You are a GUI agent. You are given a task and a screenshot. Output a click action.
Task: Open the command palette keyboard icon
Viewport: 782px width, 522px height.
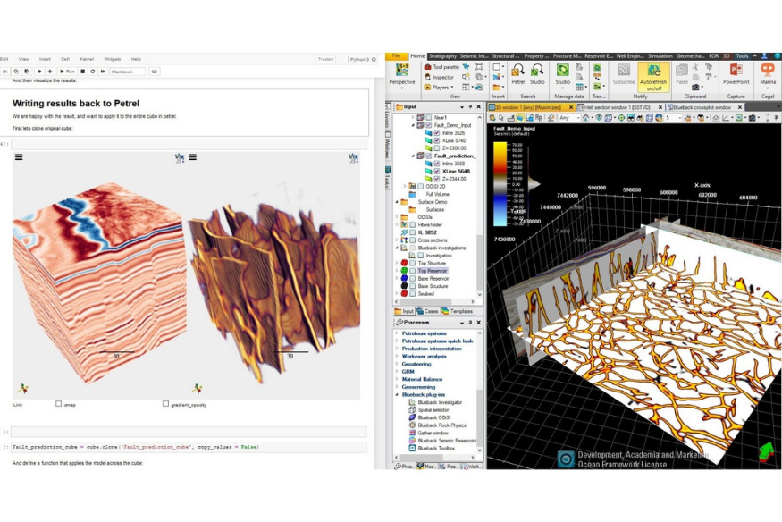154,72
